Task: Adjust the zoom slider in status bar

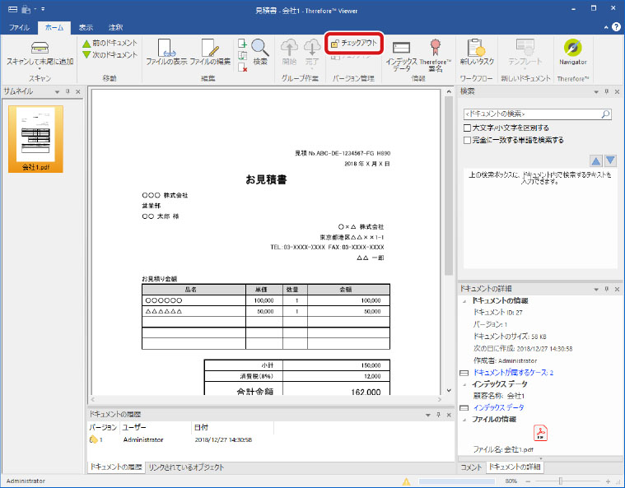Action: [x=561, y=481]
